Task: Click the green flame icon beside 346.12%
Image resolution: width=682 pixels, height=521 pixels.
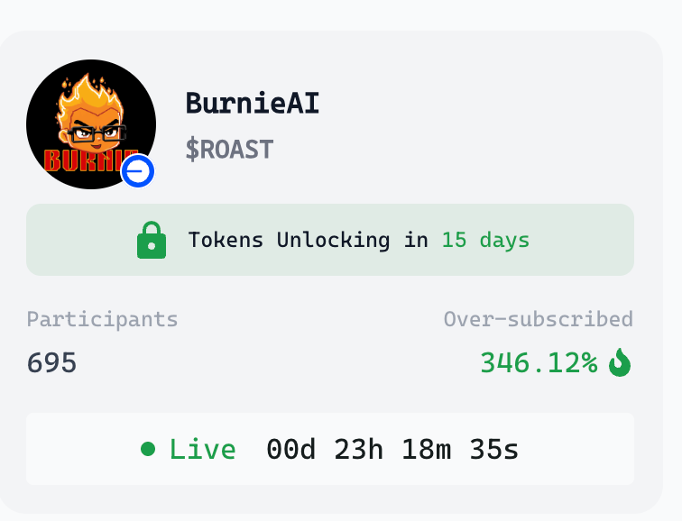Action: point(620,362)
